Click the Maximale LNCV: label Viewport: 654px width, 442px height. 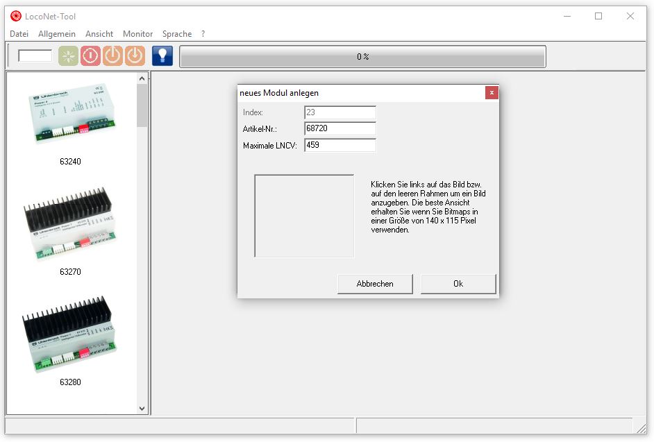270,146
